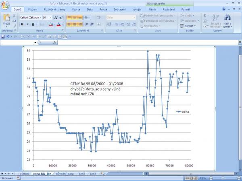Click the Office button logo
Image resolution: width=242 pixels, height=181 pixels.
[5, 6]
